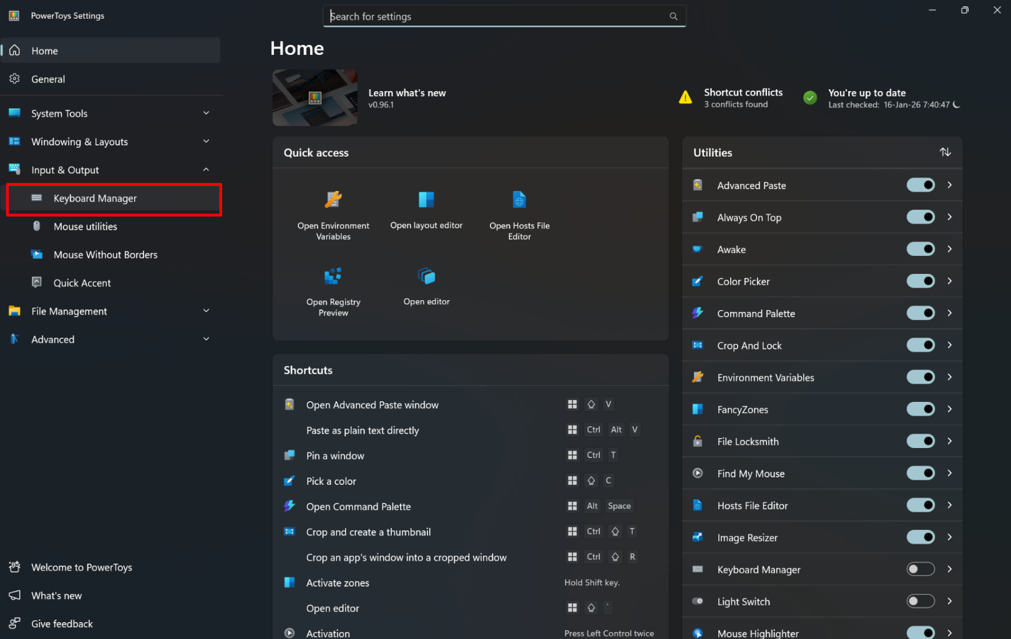Open the What's new page

(56, 596)
